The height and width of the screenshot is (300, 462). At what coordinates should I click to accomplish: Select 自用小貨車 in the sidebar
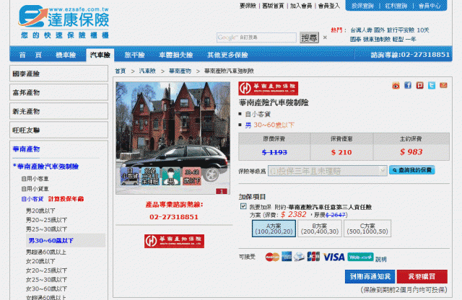(35, 189)
